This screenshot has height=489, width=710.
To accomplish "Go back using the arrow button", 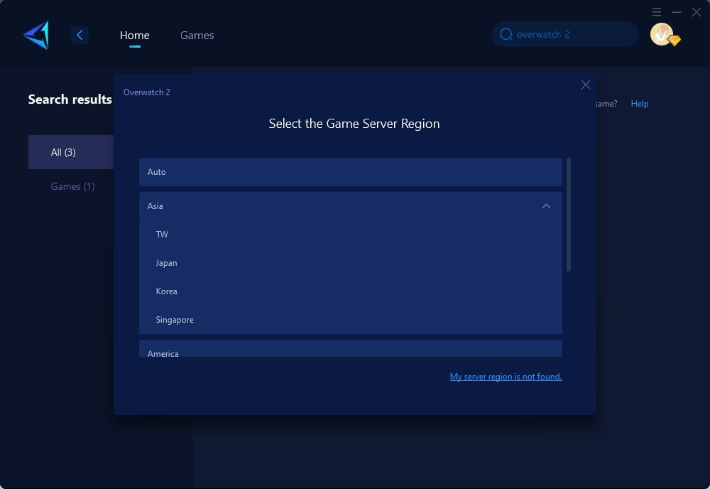I will (80, 35).
